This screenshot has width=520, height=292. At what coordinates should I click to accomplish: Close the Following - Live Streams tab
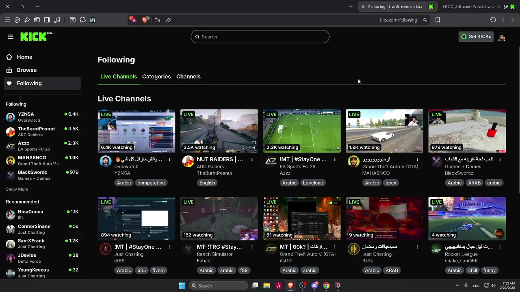(x=363, y=6)
